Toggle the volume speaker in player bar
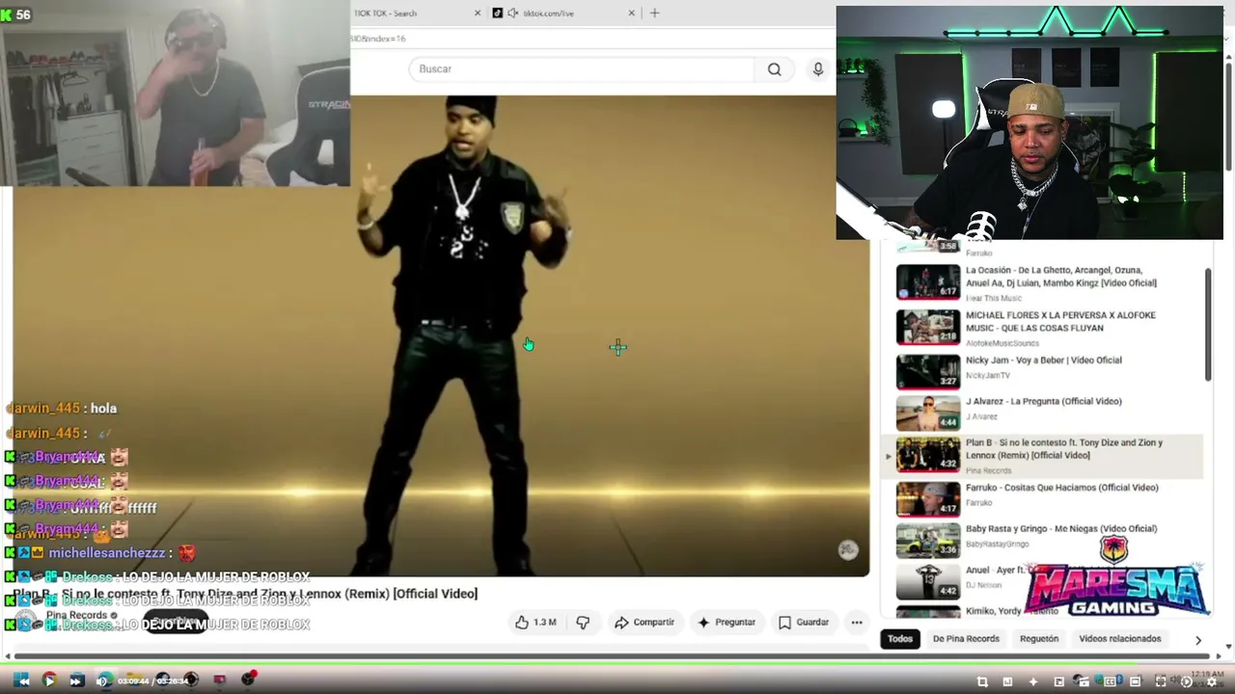Screen dimensions: 1235x694 (102, 681)
